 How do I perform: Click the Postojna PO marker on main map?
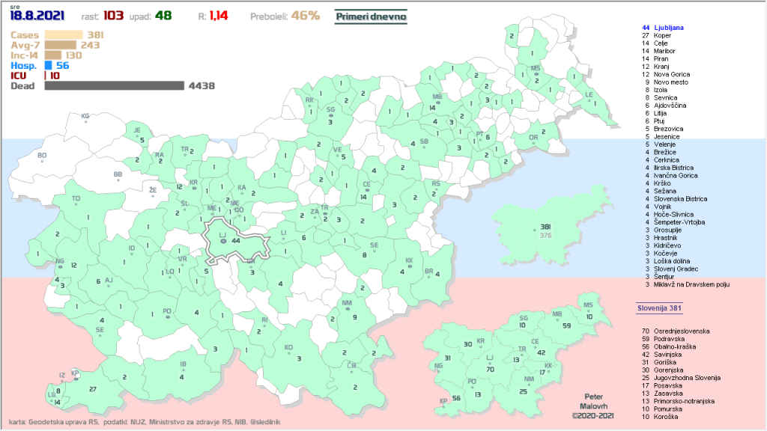[x=167, y=317]
